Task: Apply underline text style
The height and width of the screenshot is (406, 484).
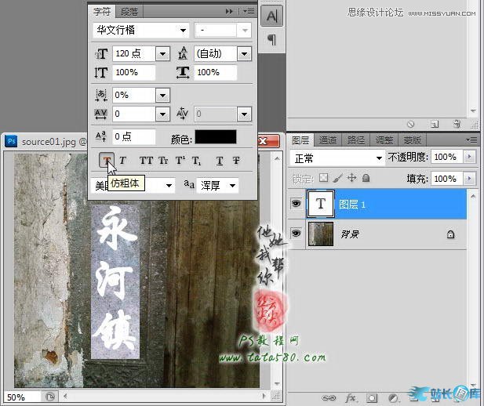Action: [220, 160]
